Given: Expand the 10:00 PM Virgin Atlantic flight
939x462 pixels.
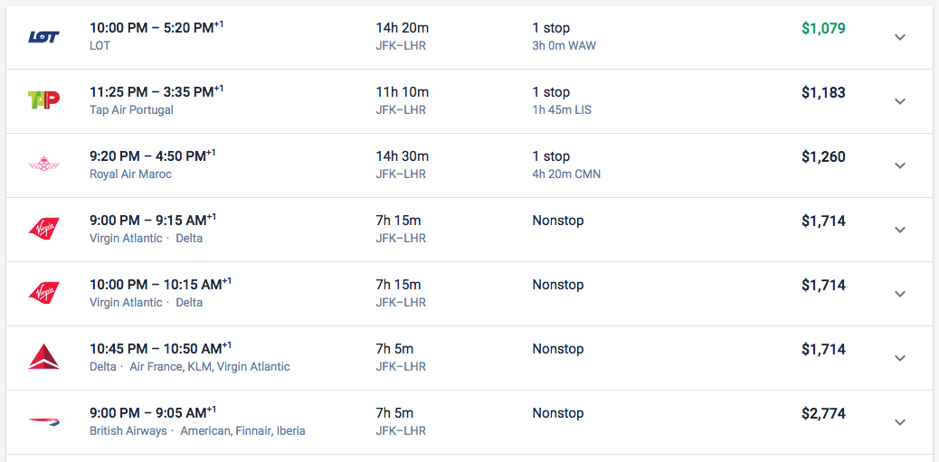Looking at the screenshot, I should pyautogui.click(x=899, y=294).
